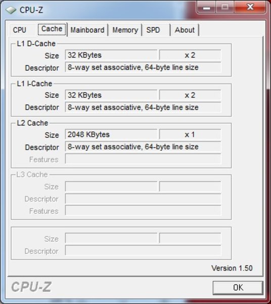Click the empty L2 Cache Features field
Viewport: 271px width, 304px height.
point(143,159)
